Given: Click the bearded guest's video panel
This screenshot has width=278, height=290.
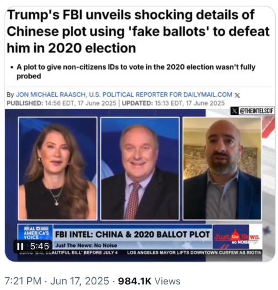Looking at the screenshot, I should coord(222,168).
